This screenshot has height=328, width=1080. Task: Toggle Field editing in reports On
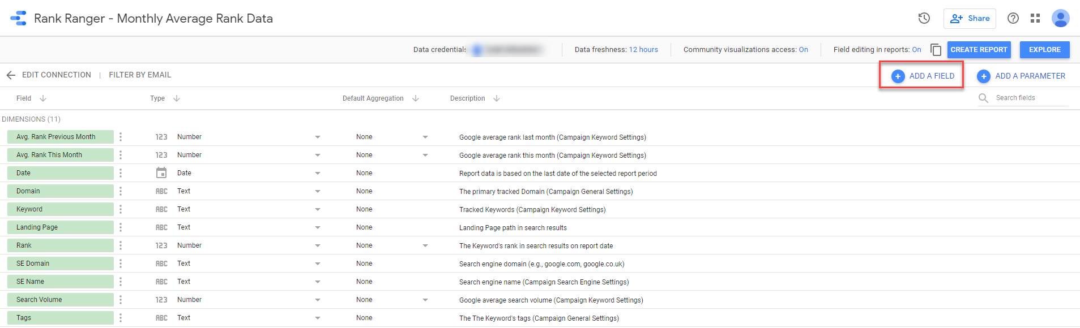pyautogui.click(x=916, y=50)
